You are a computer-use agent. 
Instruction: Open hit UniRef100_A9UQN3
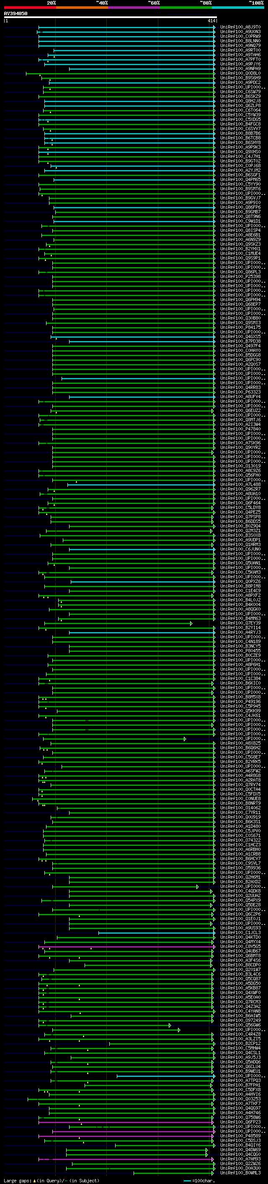coord(240,32)
